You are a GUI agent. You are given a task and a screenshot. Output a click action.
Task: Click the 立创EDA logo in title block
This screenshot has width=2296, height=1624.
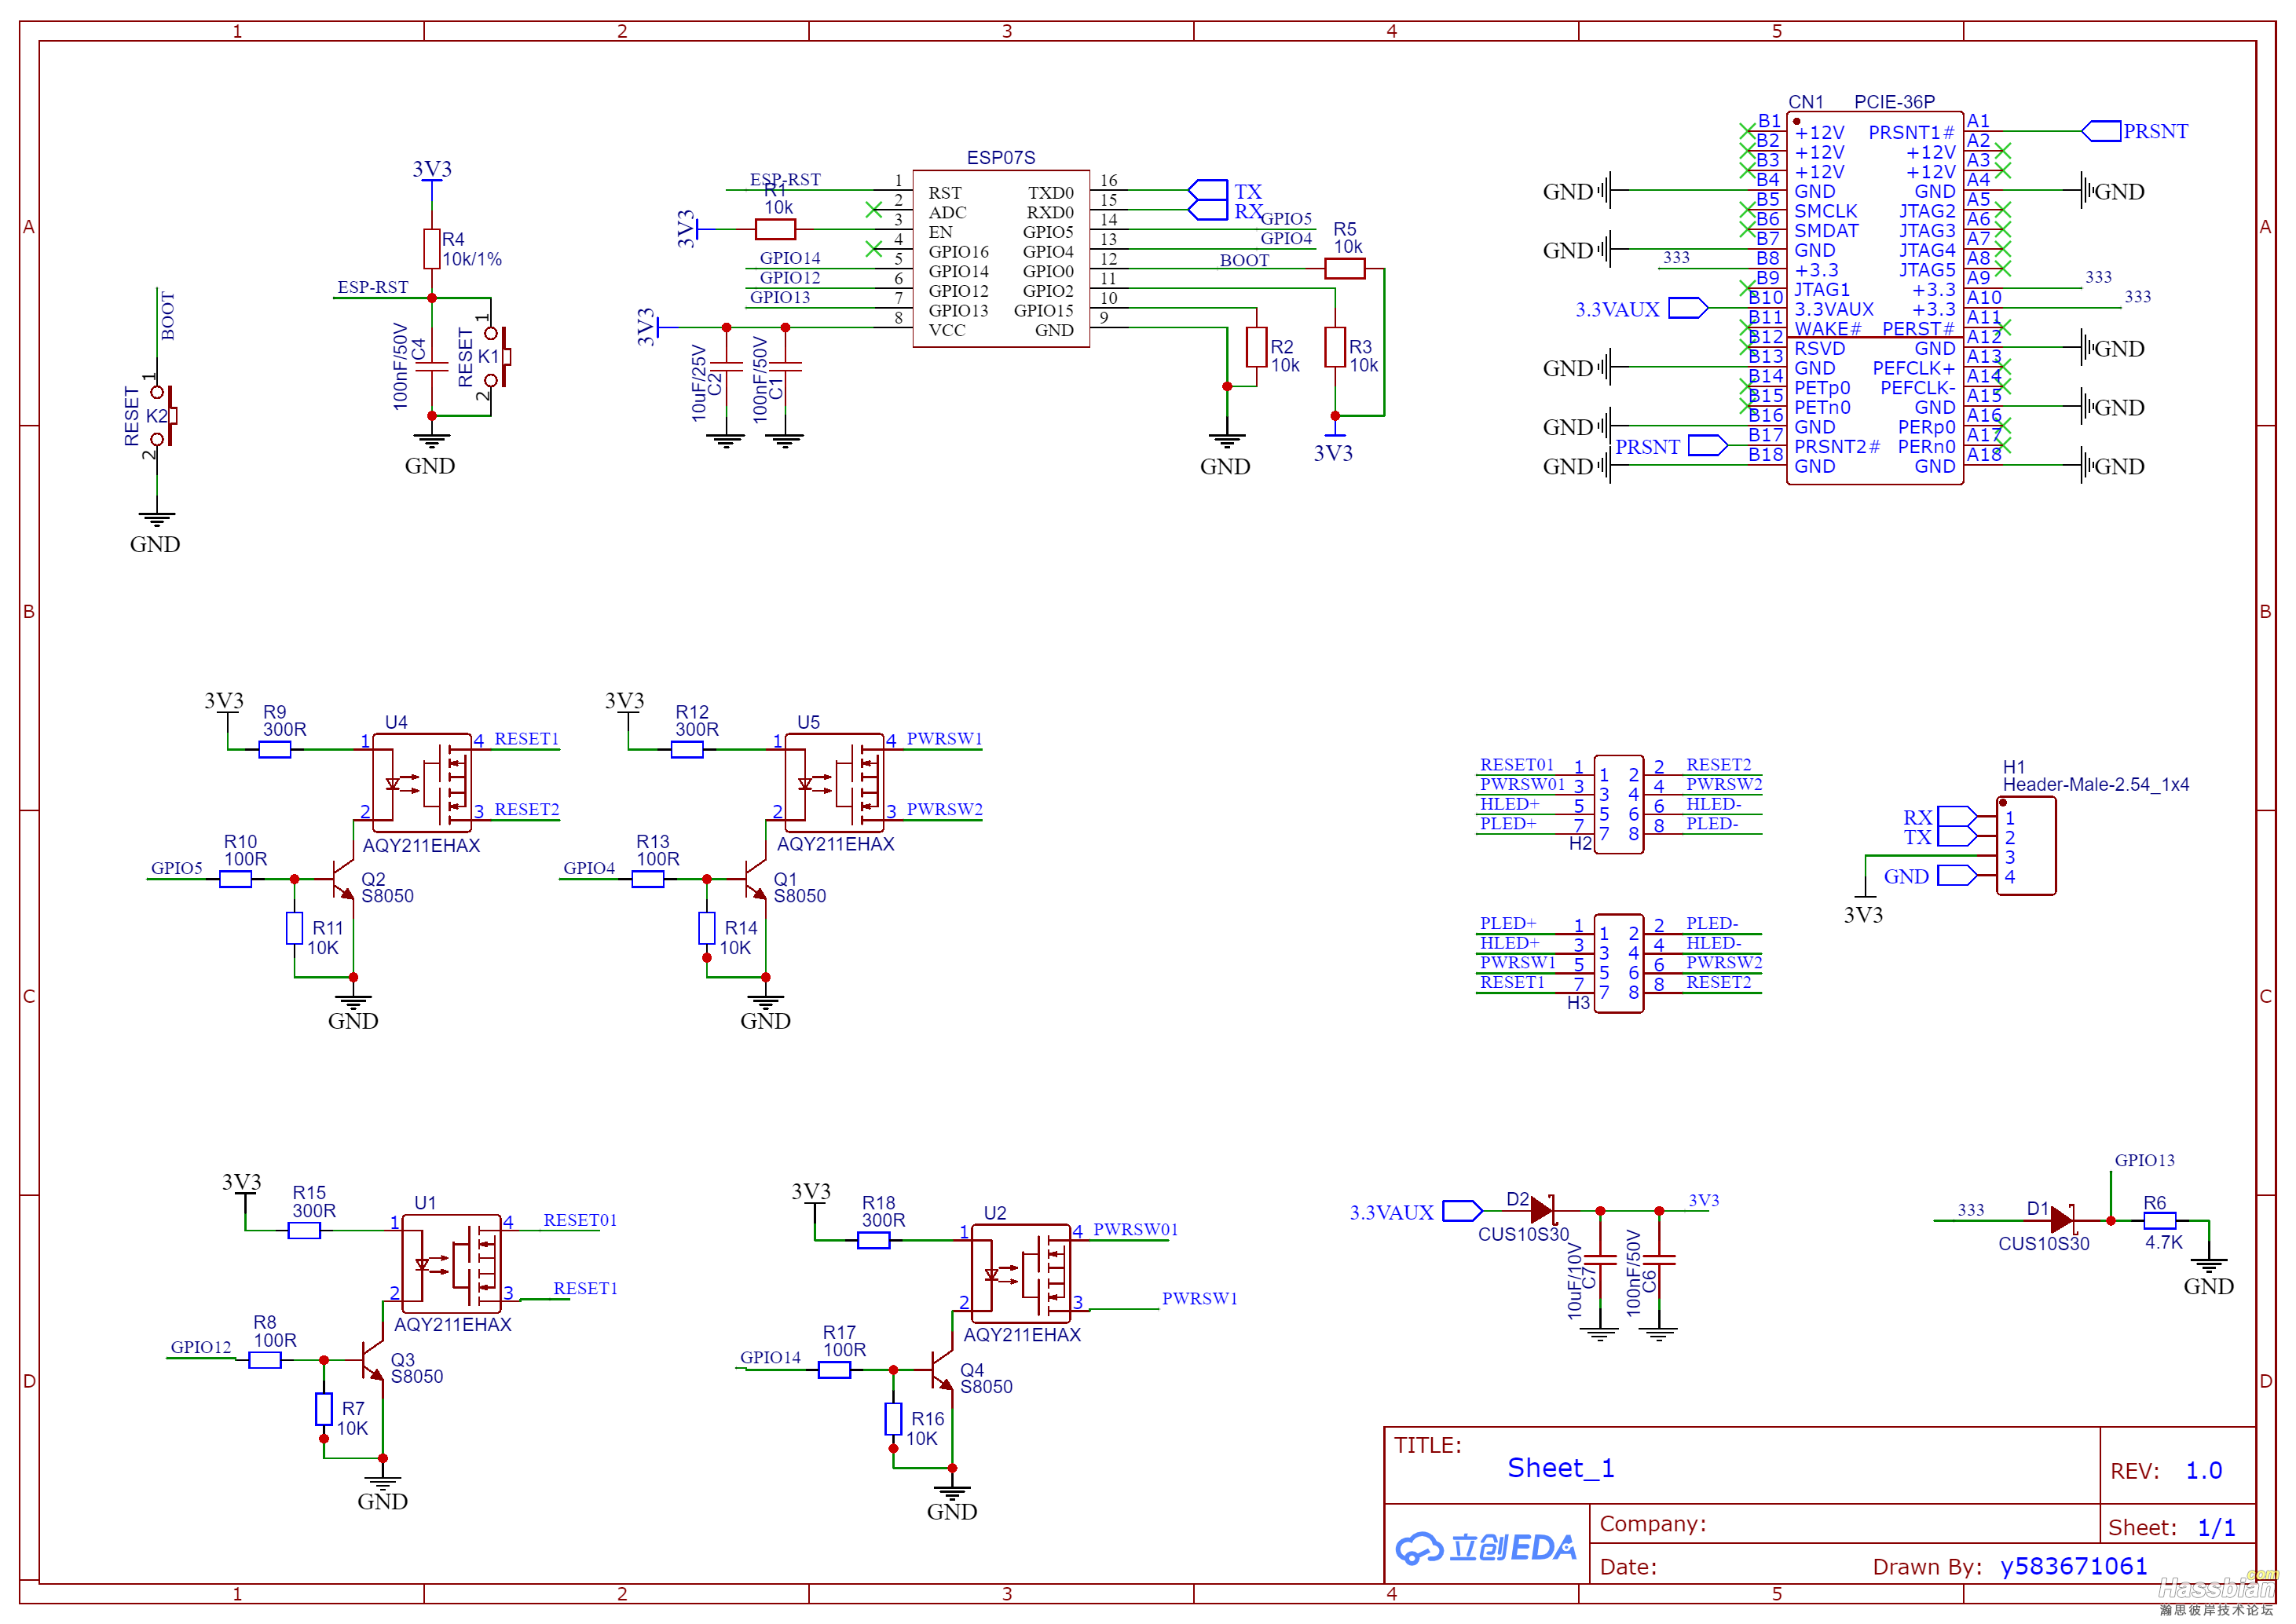(x=1486, y=1548)
